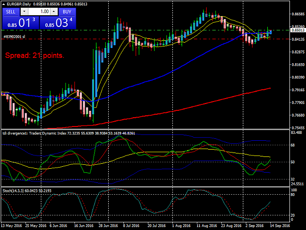Viewport: 306px width, 230px height.
Task: Click the 0.76680 price axis label
Action: pyautogui.click(x=298, y=115)
